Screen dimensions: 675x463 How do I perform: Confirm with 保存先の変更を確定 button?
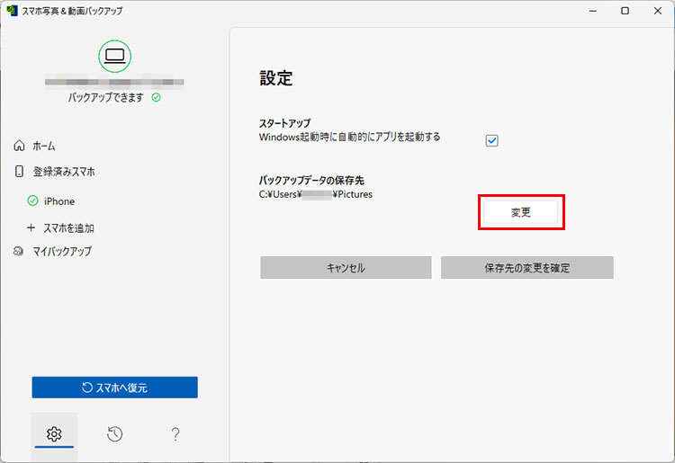[526, 268]
